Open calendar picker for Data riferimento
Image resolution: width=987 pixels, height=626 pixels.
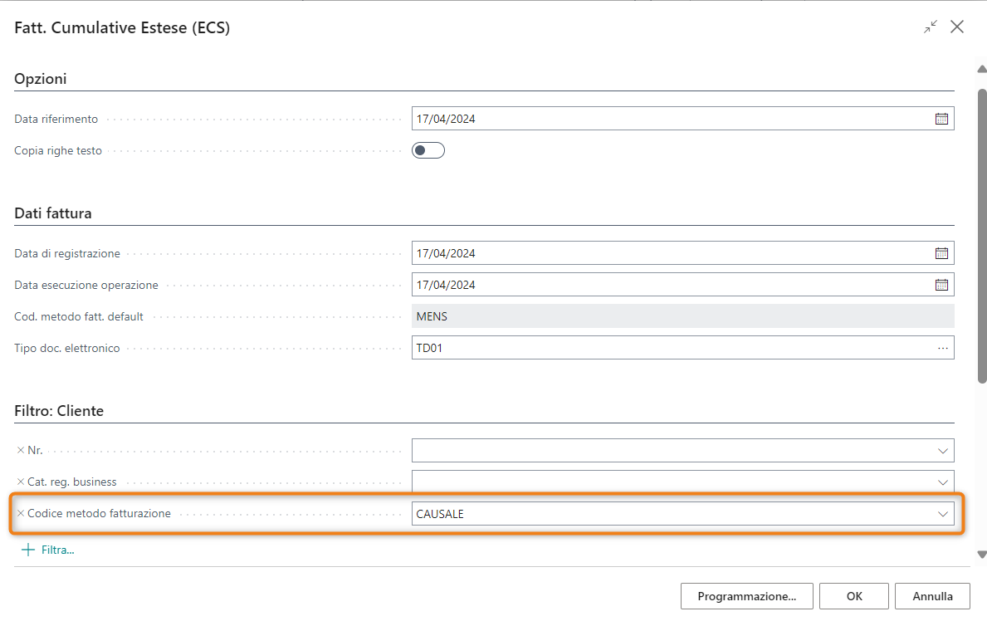click(x=941, y=119)
